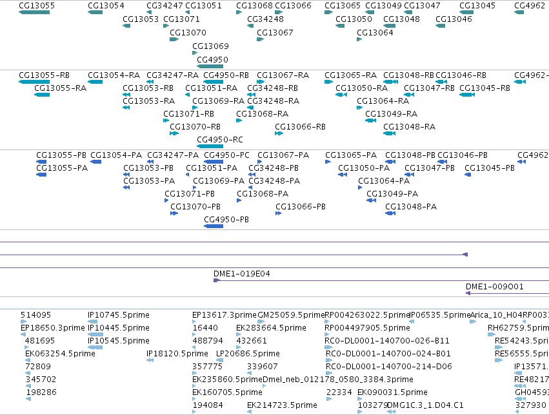549x415 pixels.
Task: Click the DMG1C.3_1.D04.C1 label
Action: (425, 405)
